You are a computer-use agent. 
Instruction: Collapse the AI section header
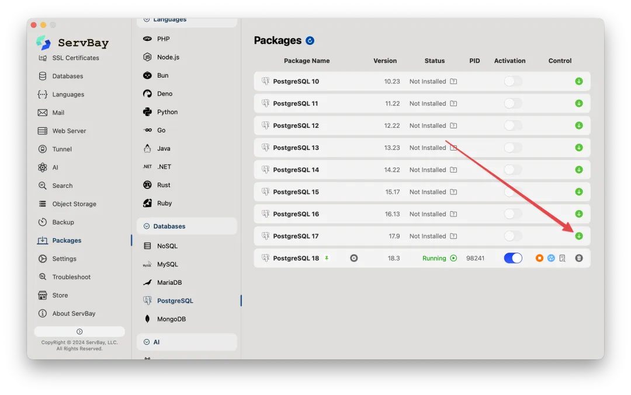click(187, 342)
